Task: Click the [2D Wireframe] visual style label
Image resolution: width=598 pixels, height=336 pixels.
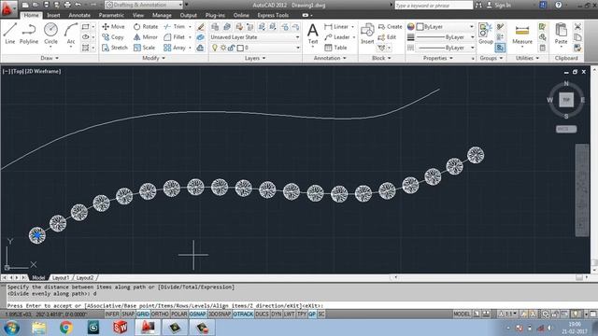Action: [x=43, y=71]
